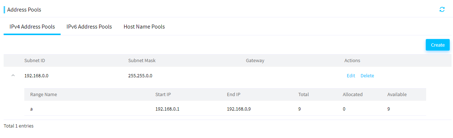Select the range named a
This screenshot has width=453, height=138.
pyautogui.click(x=31, y=108)
